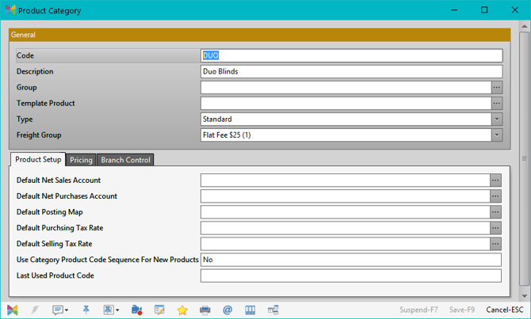This screenshot has width=531, height=319.
Task: Click the linked tables icon
Action: pos(273,310)
